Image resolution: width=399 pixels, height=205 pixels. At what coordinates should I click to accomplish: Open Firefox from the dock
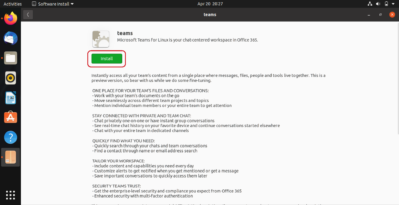(11, 19)
